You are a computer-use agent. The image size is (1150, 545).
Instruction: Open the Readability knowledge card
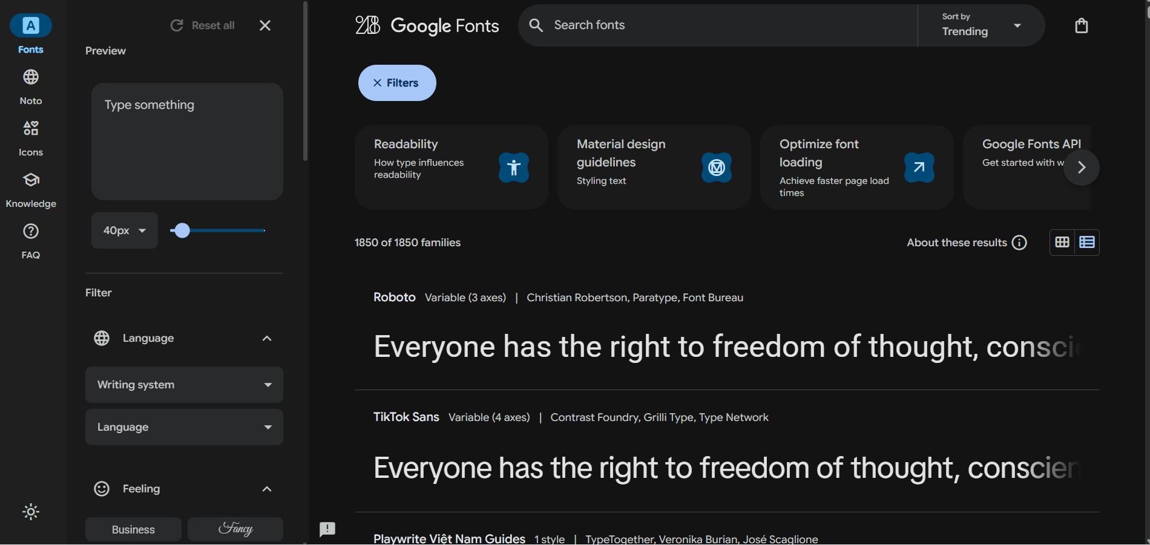452,168
